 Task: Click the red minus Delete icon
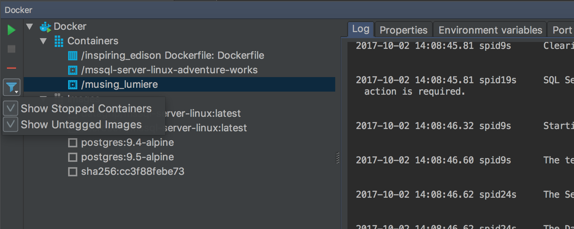click(x=11, y=68)
